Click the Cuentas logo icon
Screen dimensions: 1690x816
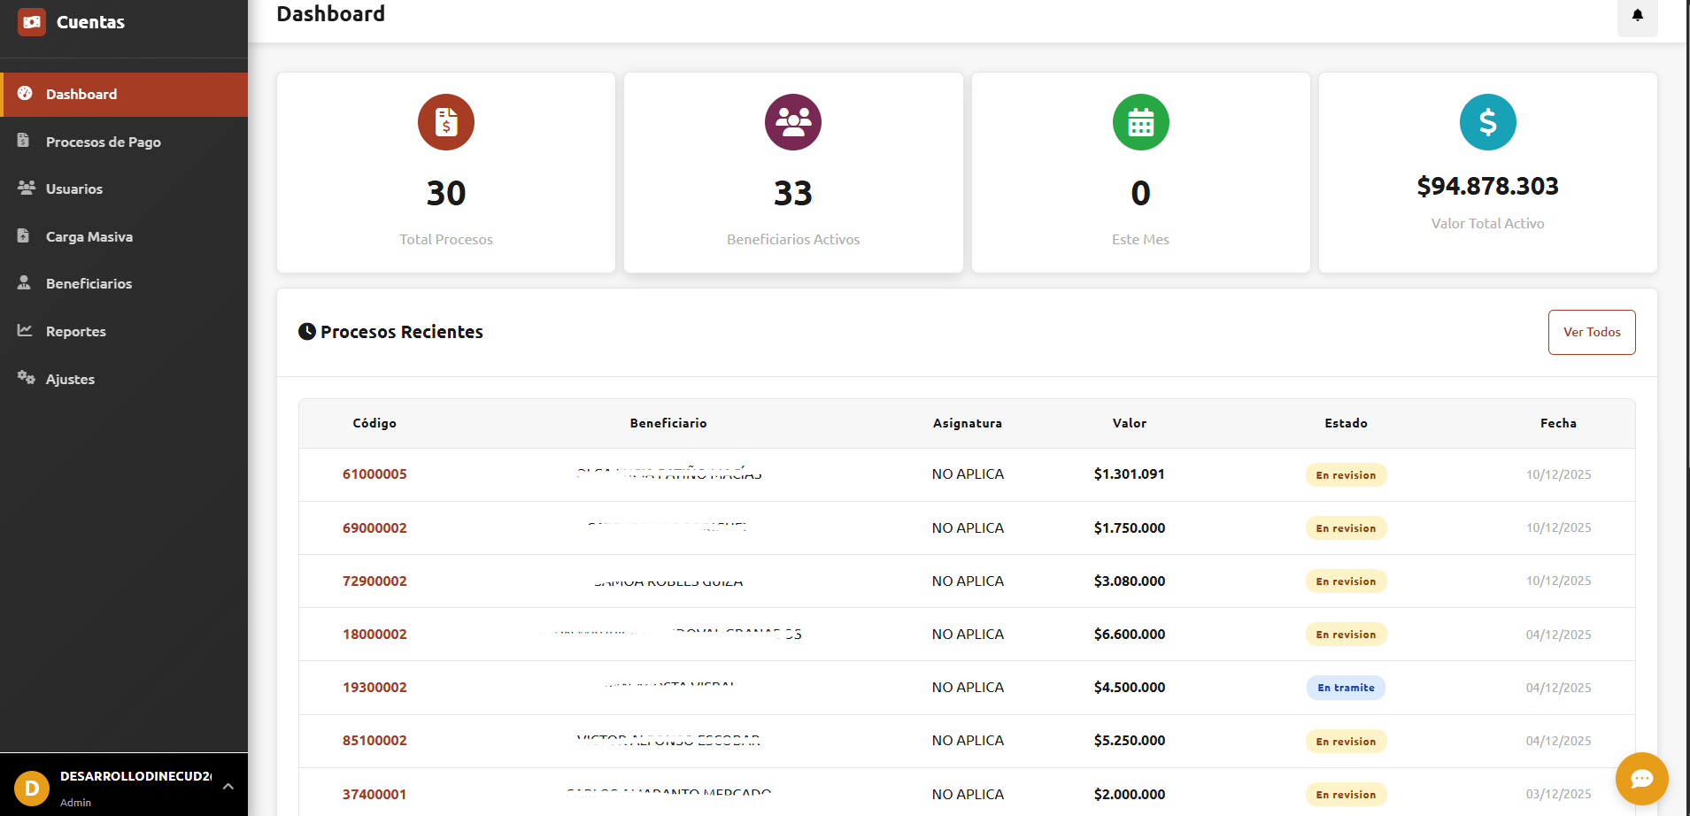tap(31, 21)
